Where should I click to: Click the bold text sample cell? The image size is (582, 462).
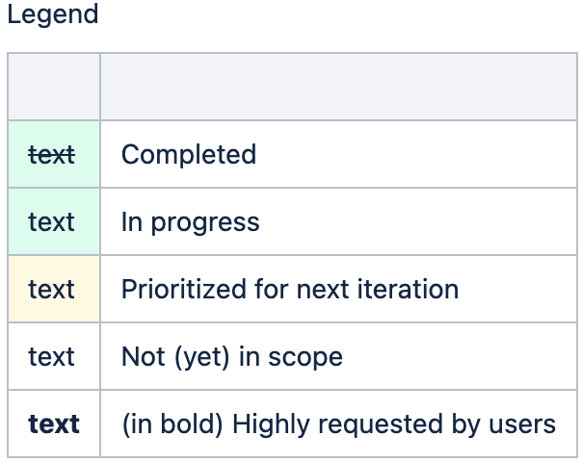pos(54,423)
